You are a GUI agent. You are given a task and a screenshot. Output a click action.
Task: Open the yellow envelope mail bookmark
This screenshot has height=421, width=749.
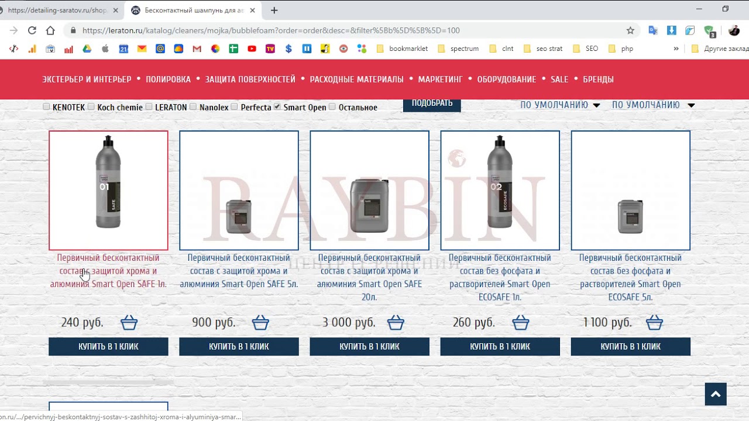coord(142,49)
